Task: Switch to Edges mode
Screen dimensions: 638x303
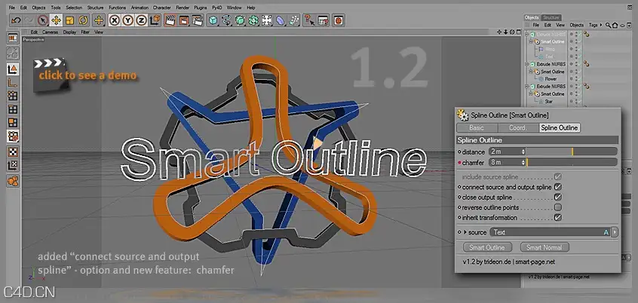Action: tap(13, 109)
